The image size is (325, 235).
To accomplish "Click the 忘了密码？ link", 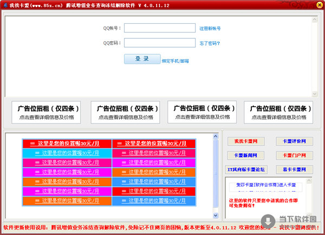I will coord(210,43).
